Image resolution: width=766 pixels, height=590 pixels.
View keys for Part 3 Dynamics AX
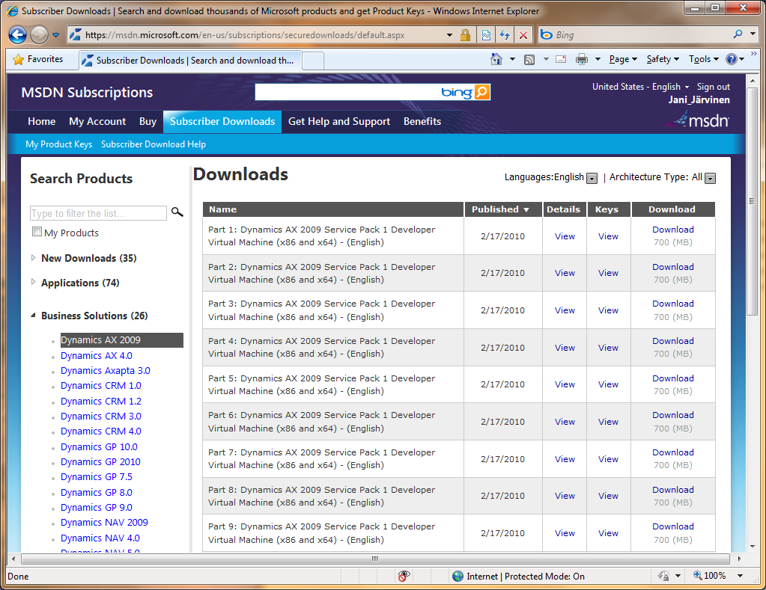click(x=608, y=310)
